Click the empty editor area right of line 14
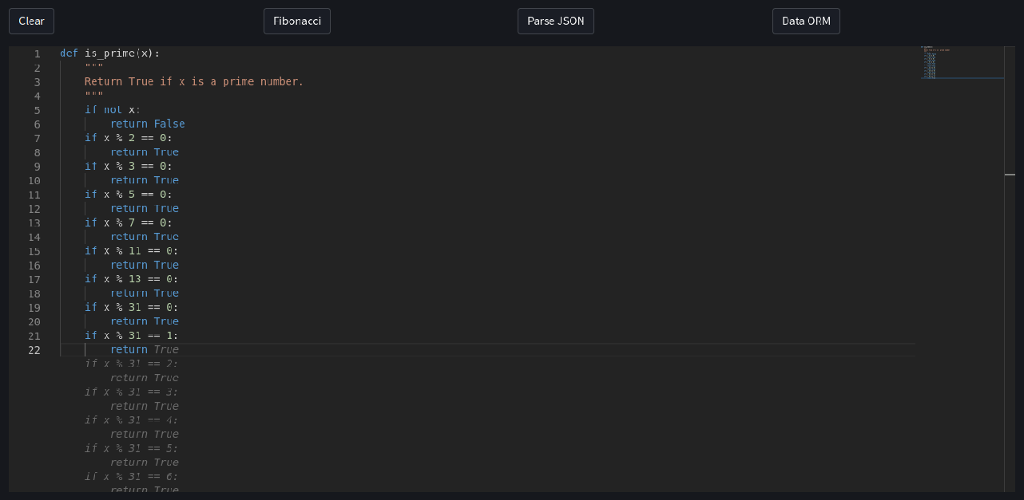This screenshot has height=500, width=1024. (x=479, y=236)
